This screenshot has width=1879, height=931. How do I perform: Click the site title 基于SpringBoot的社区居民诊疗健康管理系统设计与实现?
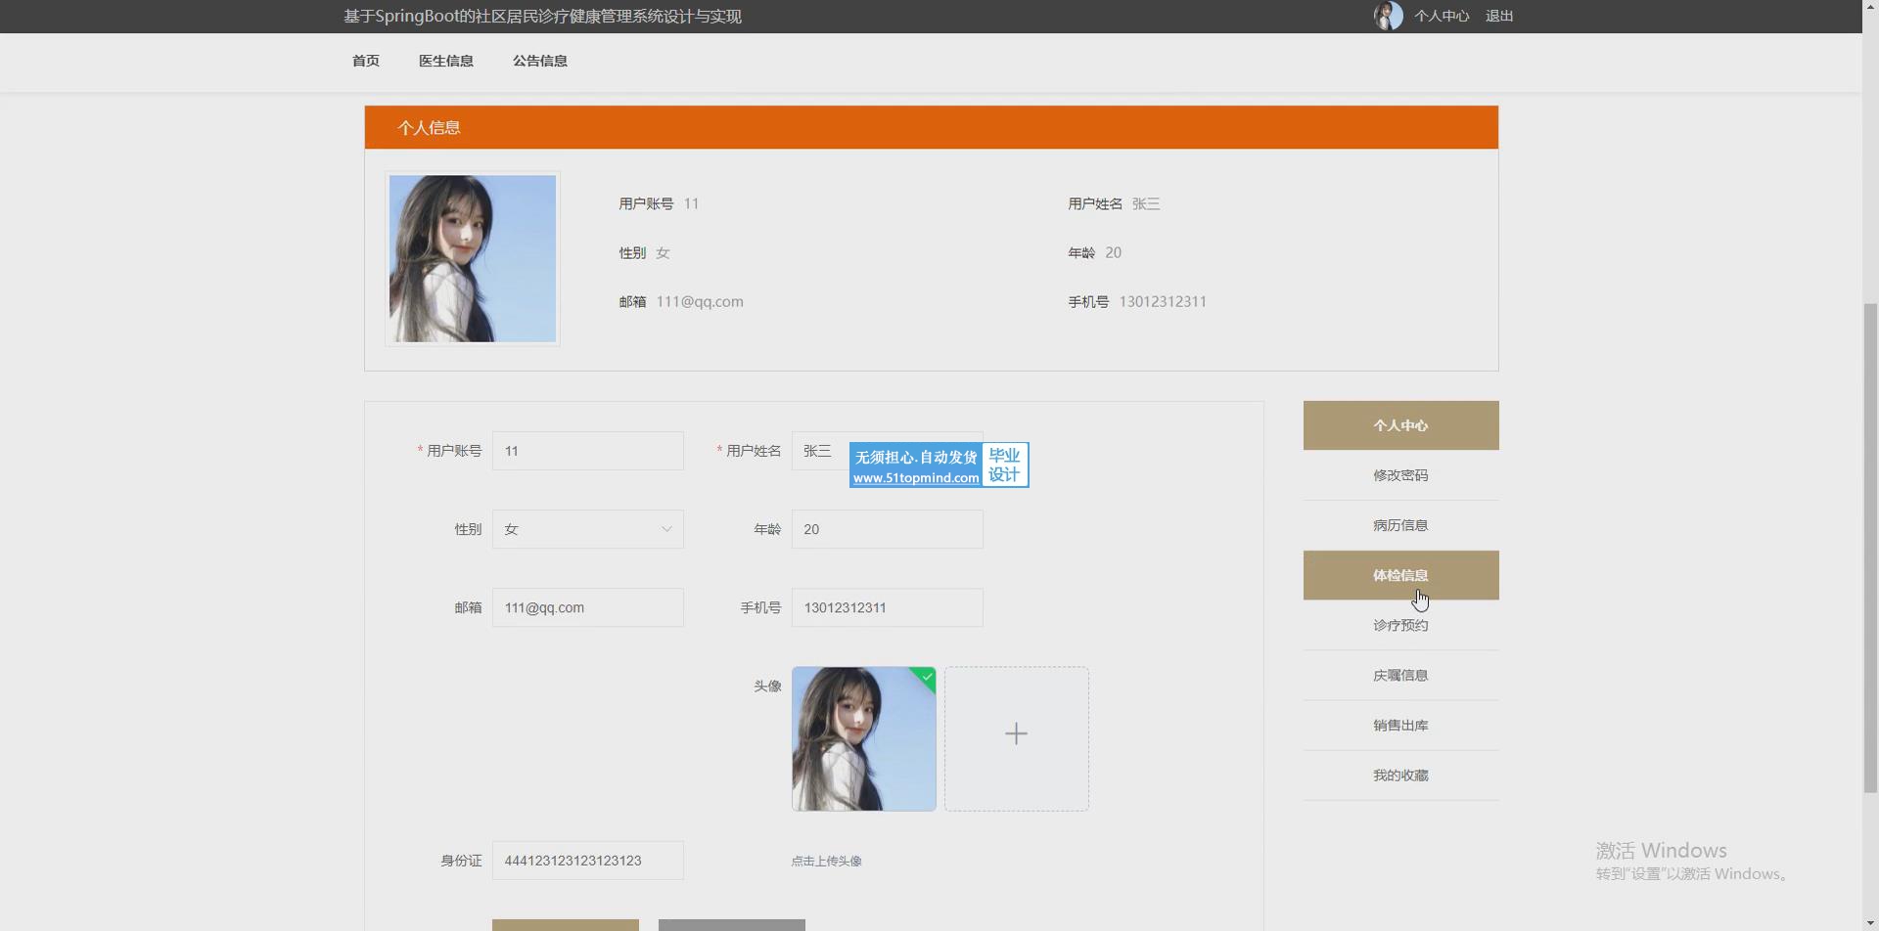543,17
